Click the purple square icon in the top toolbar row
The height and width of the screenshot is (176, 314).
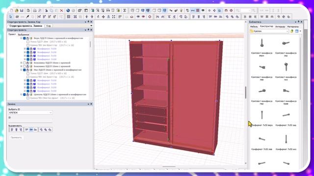(198, 10)
